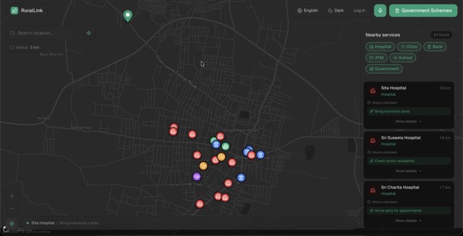Toggle the Government filter chip
463x236 pixels.
[384, 69]
